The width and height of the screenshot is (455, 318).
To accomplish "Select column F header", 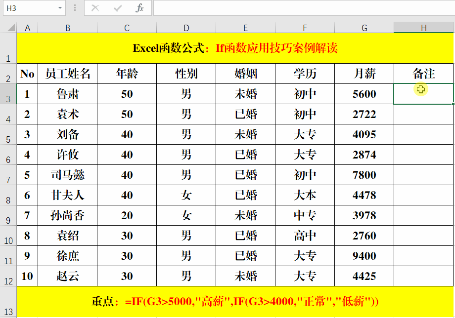I will (x=305, y=28).
